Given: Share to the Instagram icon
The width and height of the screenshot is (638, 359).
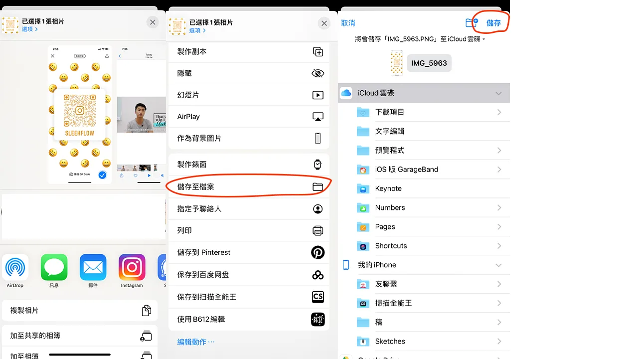Looking at the screenshot, I should pyautogui.click(x=132, y=267).
